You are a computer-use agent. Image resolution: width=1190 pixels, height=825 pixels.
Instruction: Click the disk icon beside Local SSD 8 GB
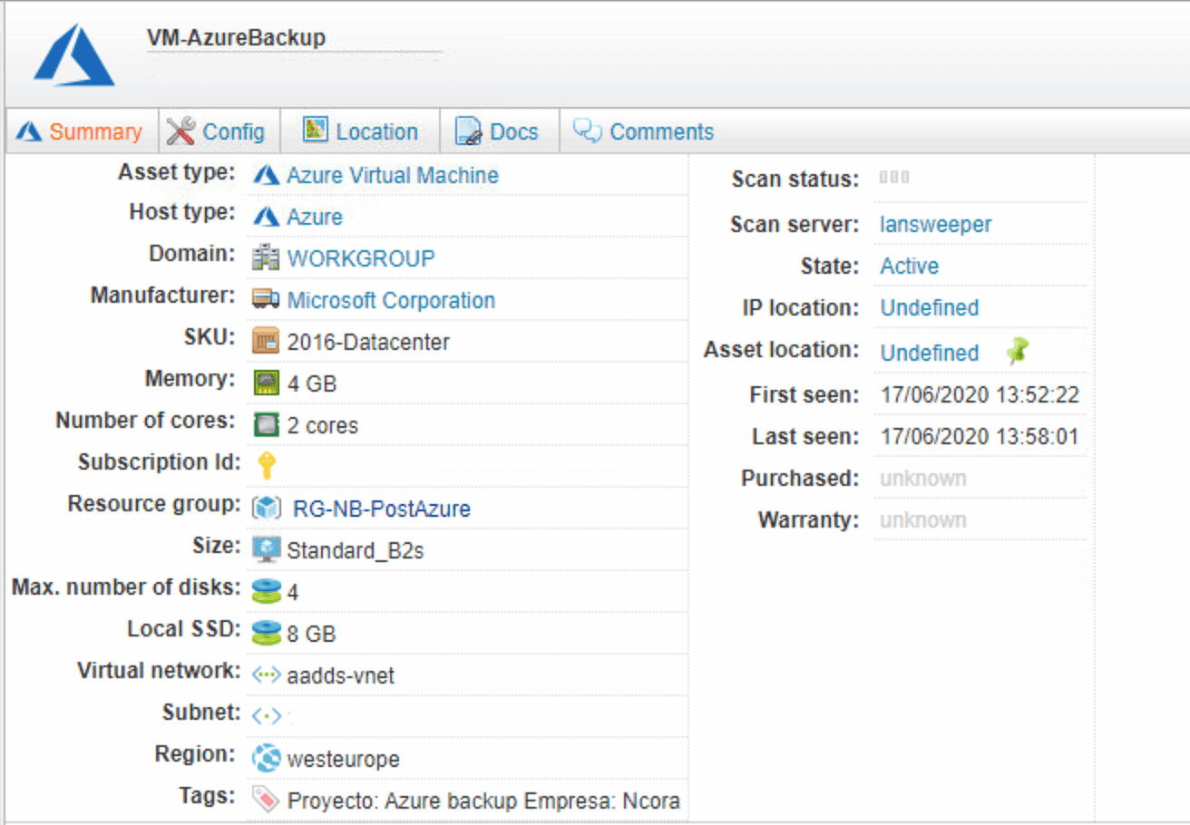pyautogui.click(x=266, y=633)
